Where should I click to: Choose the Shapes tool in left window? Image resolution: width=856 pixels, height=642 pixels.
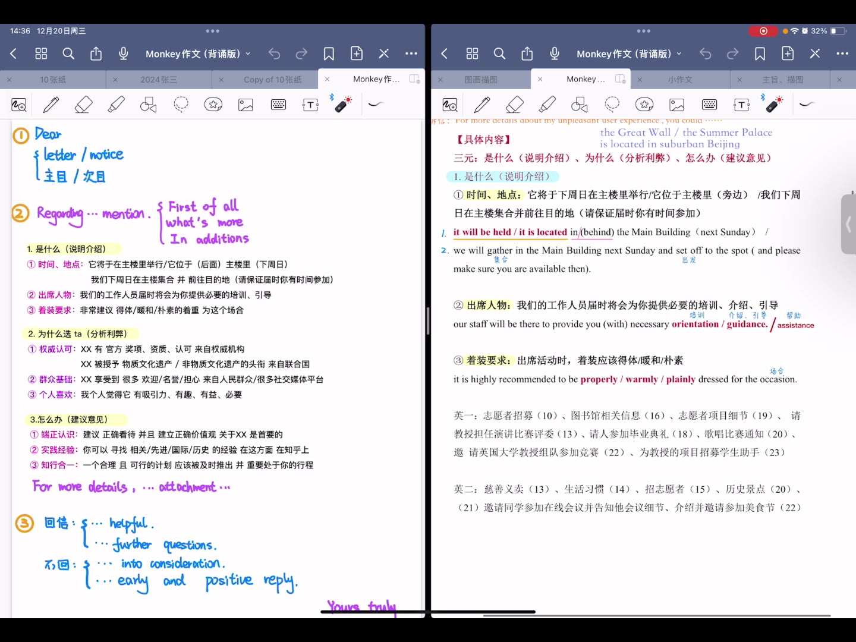(148, 105)
